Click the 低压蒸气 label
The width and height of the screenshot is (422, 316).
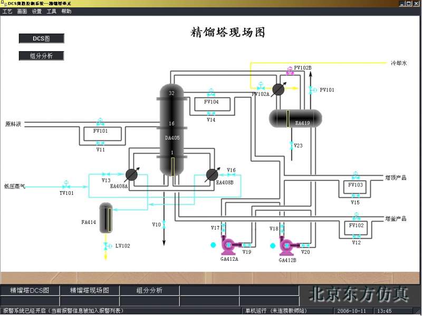click(15, 186)
